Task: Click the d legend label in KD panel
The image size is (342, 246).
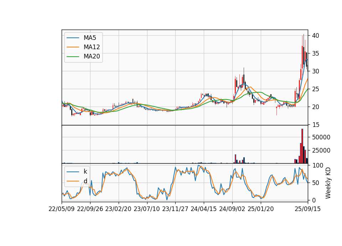Action: tap(85, 181)
